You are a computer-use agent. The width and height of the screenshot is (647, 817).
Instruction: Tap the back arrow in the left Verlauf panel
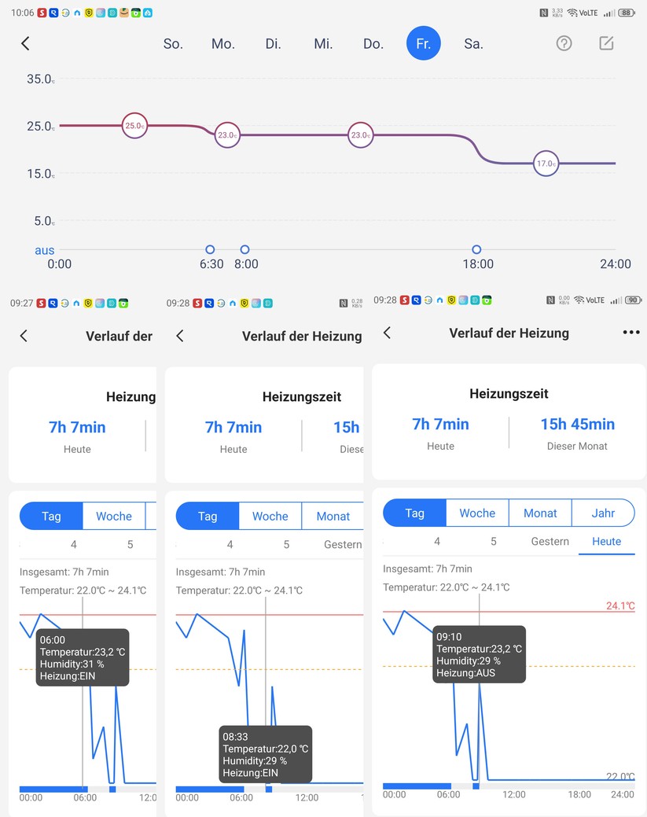[x=23, y=335]
